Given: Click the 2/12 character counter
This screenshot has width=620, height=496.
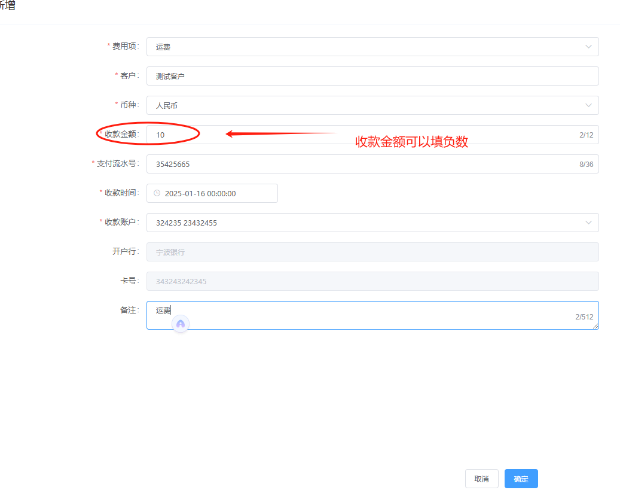Looking at the screenshot, I should pos(587,135).
